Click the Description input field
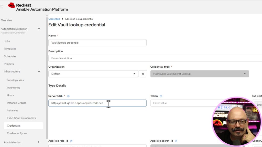This screenshot has height=147, width=262. 155,58
